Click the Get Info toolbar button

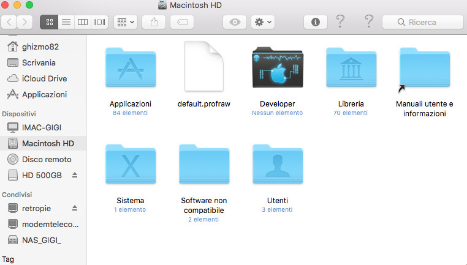click(x=316, y=22)
